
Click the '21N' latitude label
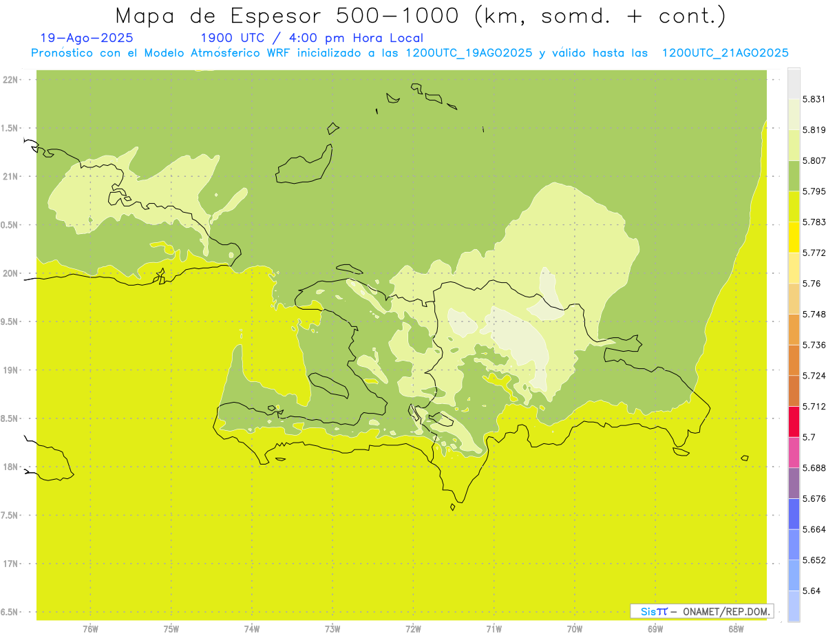10,176
